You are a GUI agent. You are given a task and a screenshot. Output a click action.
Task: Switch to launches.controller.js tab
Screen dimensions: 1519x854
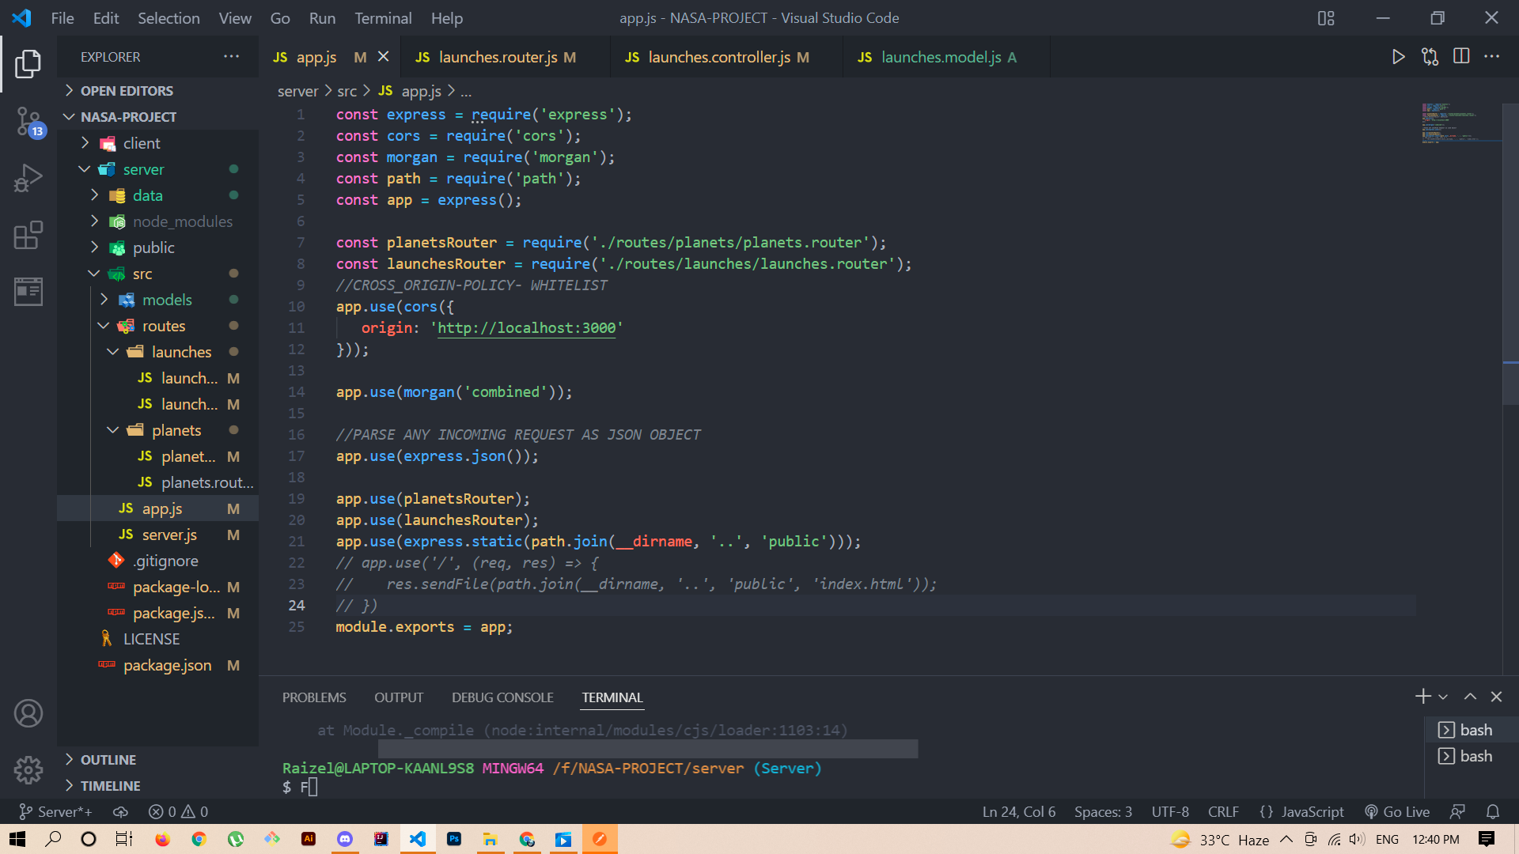(x=719, y=57)
